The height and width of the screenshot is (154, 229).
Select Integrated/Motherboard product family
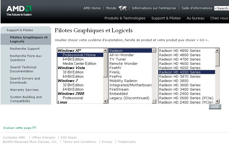point(131,85)
